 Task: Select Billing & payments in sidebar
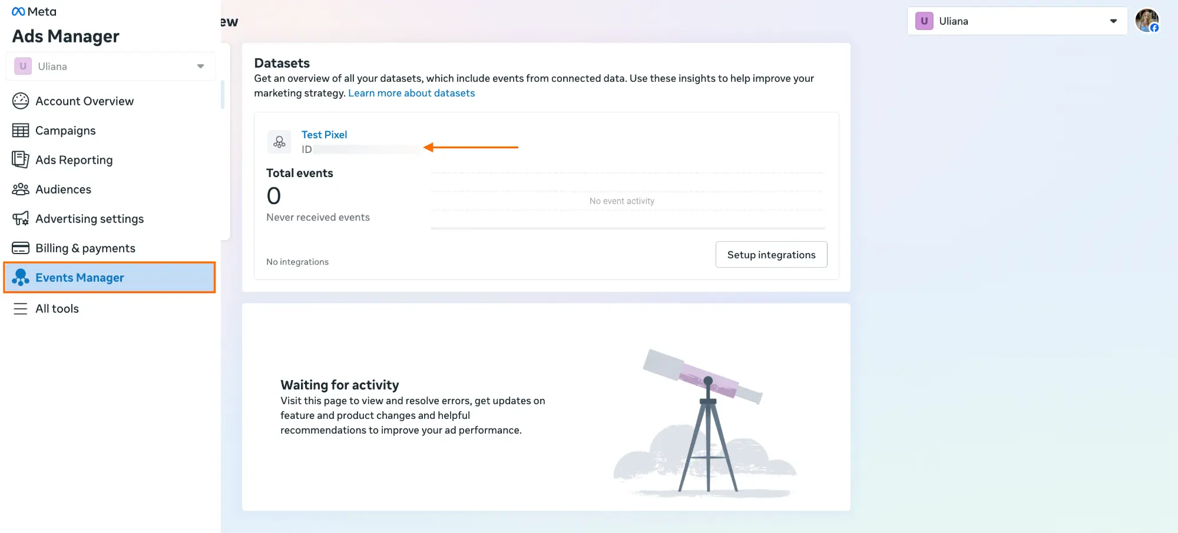pos(85,248)
